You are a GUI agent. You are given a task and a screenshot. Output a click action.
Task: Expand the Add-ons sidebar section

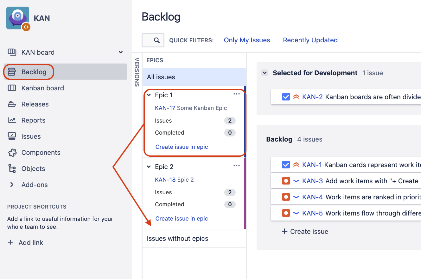tap(12, 185)
